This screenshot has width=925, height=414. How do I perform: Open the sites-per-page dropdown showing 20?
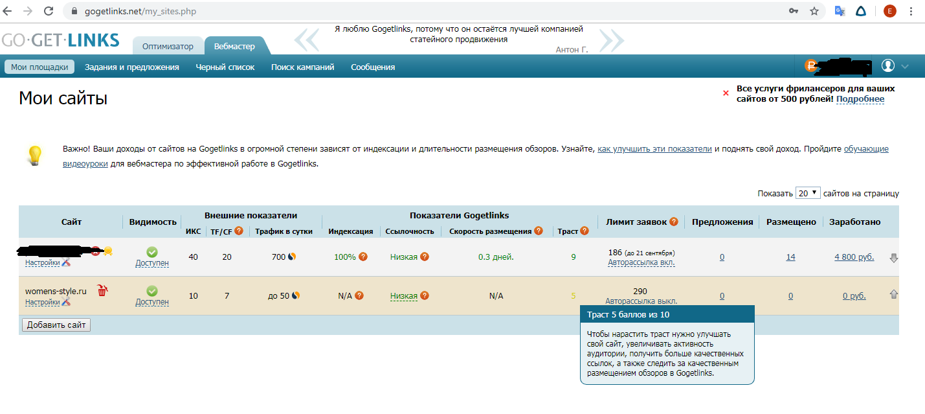pos(808,193)
